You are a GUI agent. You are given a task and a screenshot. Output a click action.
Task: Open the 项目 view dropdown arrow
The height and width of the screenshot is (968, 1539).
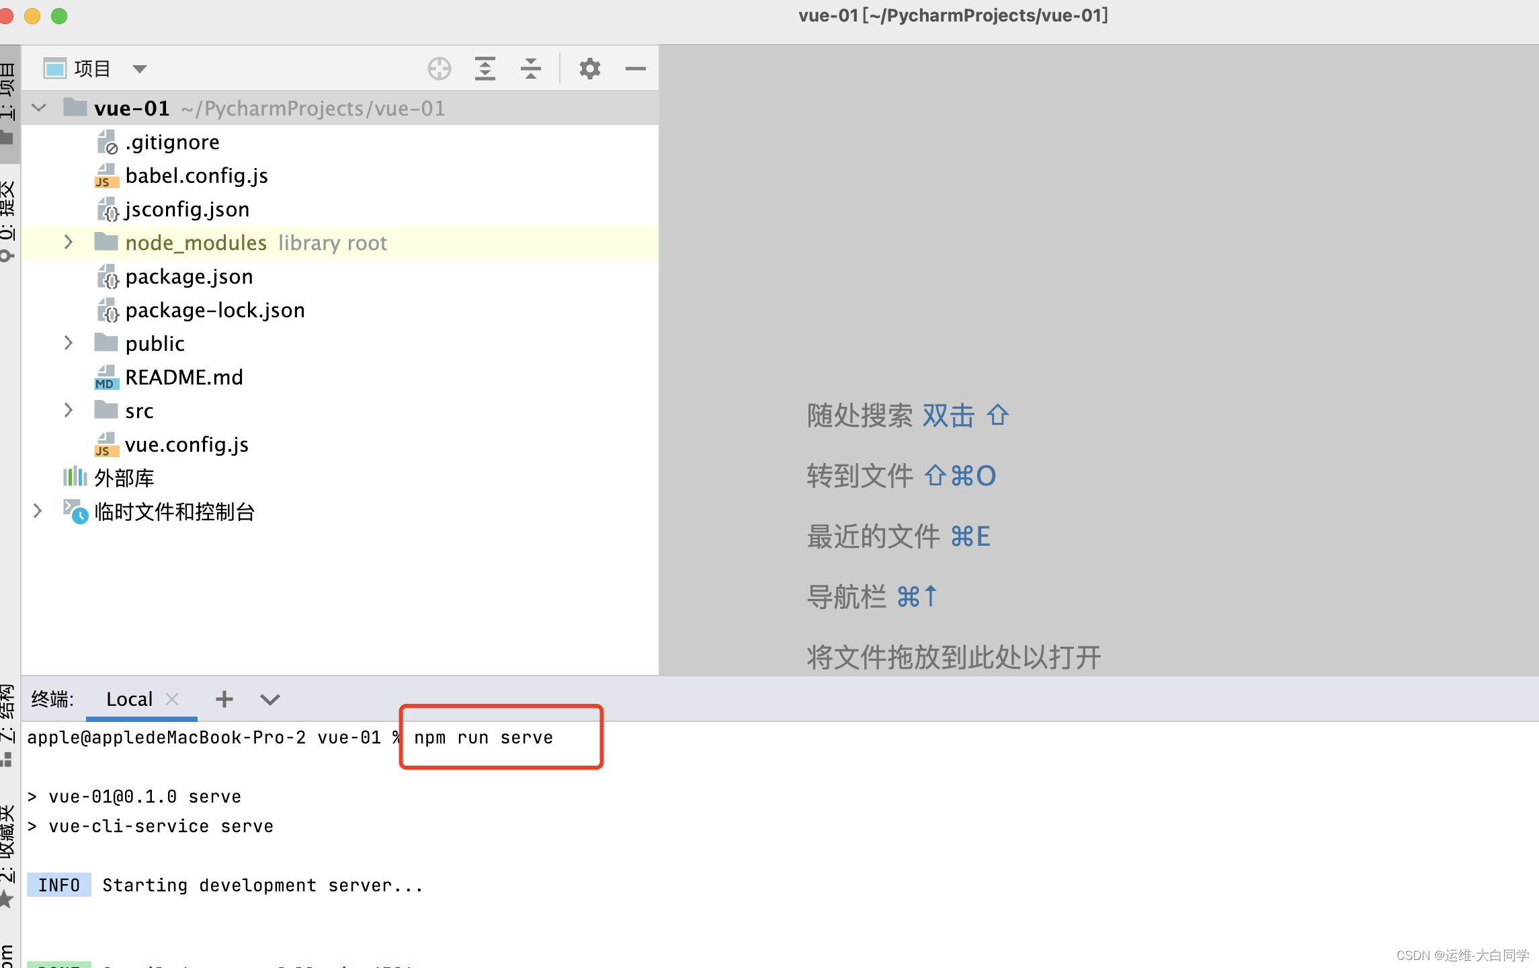pos(140,69)
